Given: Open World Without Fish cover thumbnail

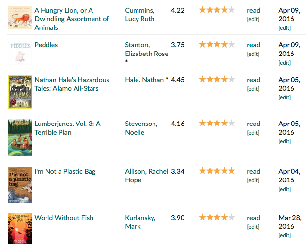Looking at the screenshot, I should click(x=20, y=229).
